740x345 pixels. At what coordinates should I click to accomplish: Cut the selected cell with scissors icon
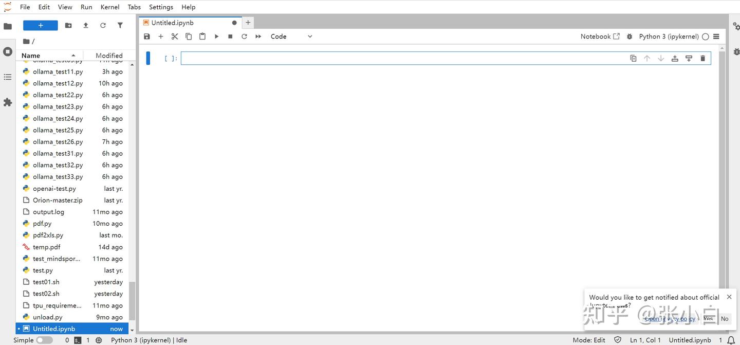coord(175,37)
